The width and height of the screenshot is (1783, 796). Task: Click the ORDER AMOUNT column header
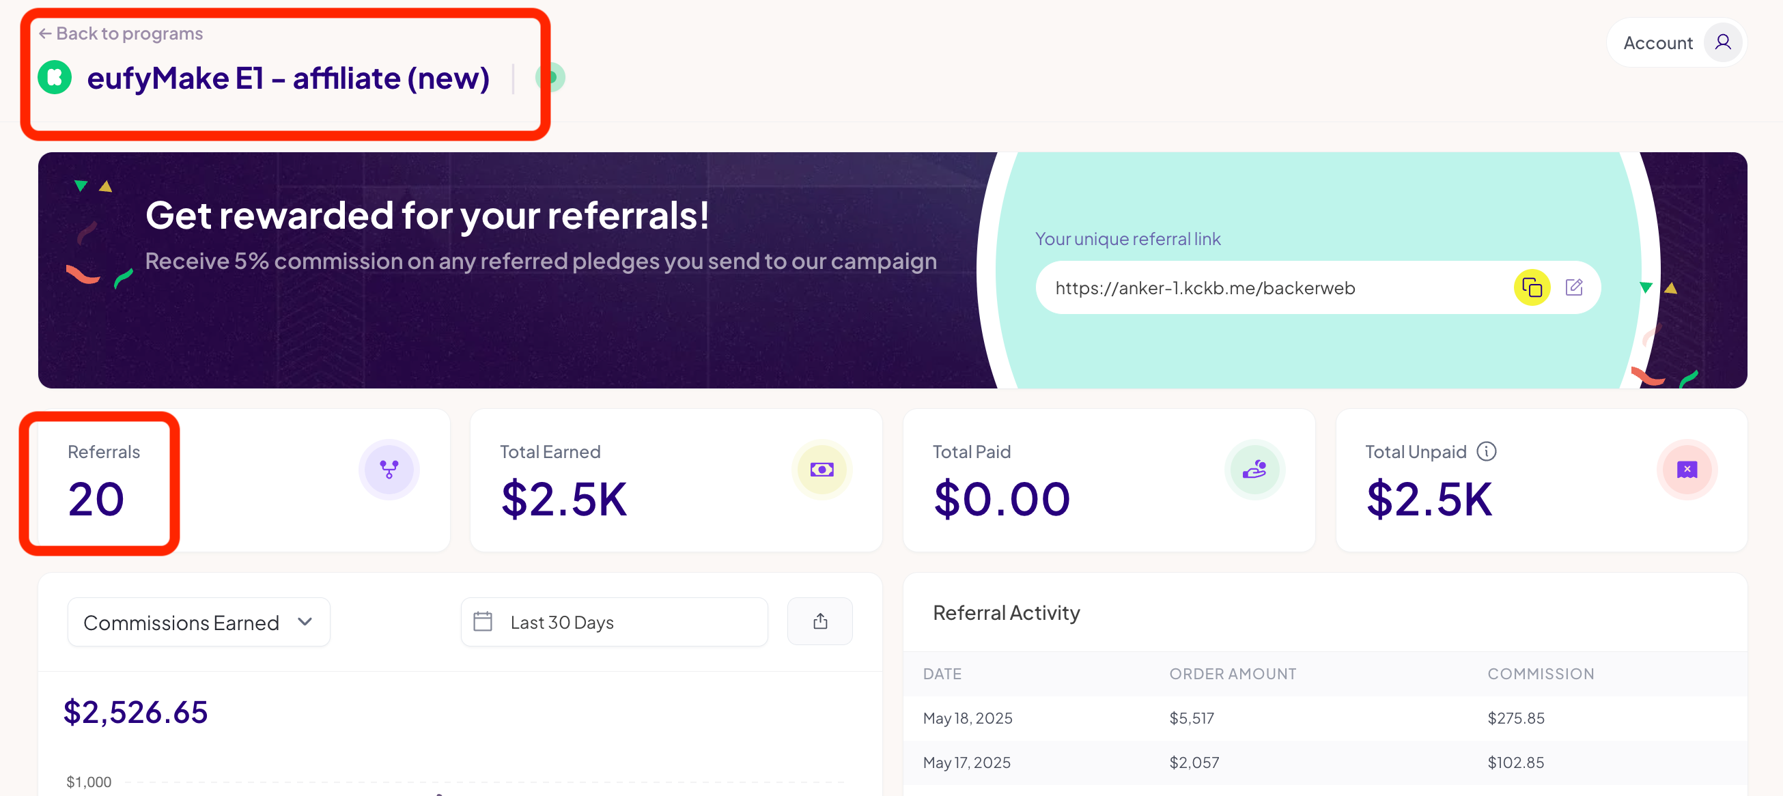pyautogui.click(x=1232, y=674)
